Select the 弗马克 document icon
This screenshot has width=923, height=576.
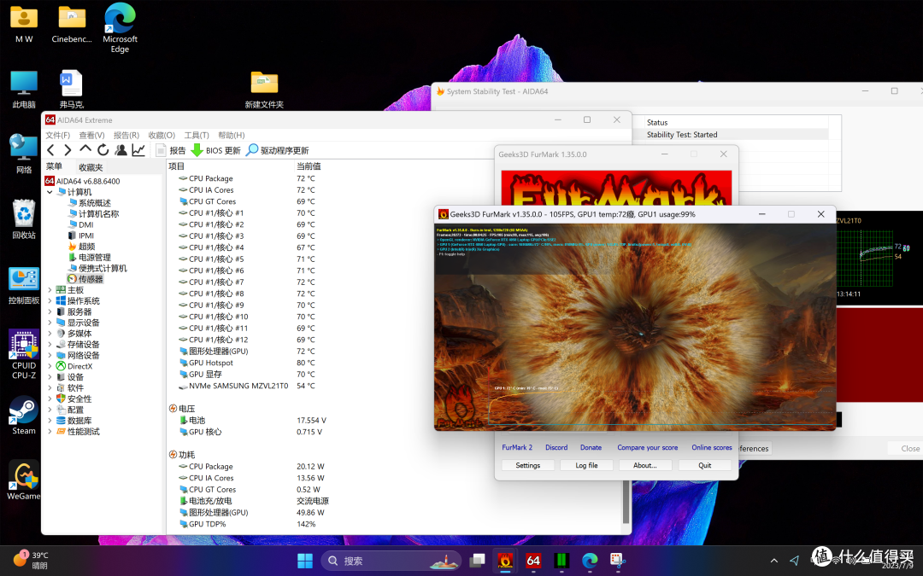click(x=72, y=90)
